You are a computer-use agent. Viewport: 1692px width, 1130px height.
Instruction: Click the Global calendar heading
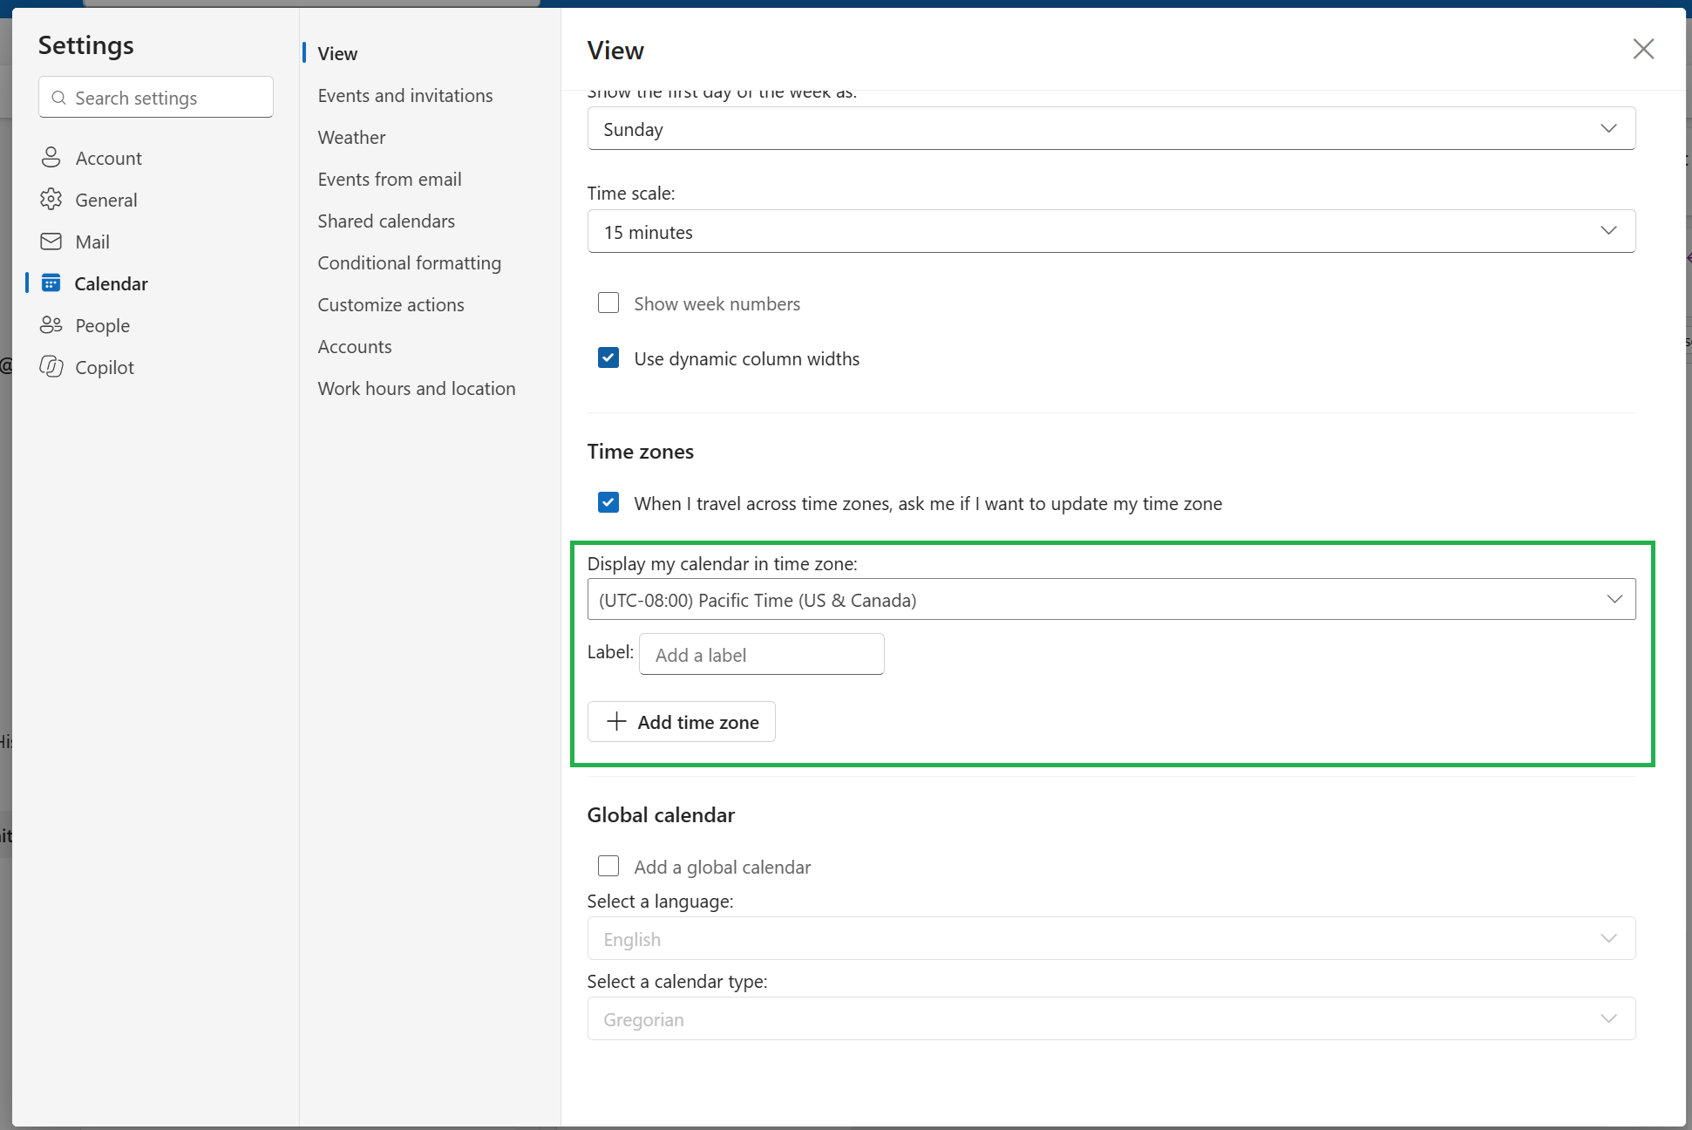click(661, 814)
